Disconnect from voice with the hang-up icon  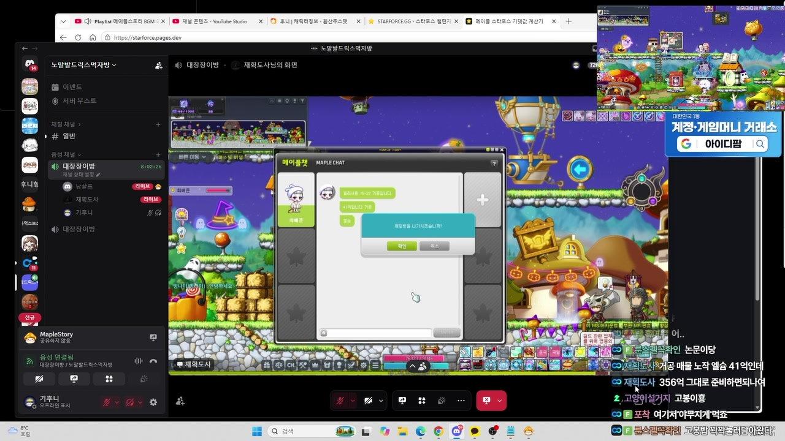point(153,361)
